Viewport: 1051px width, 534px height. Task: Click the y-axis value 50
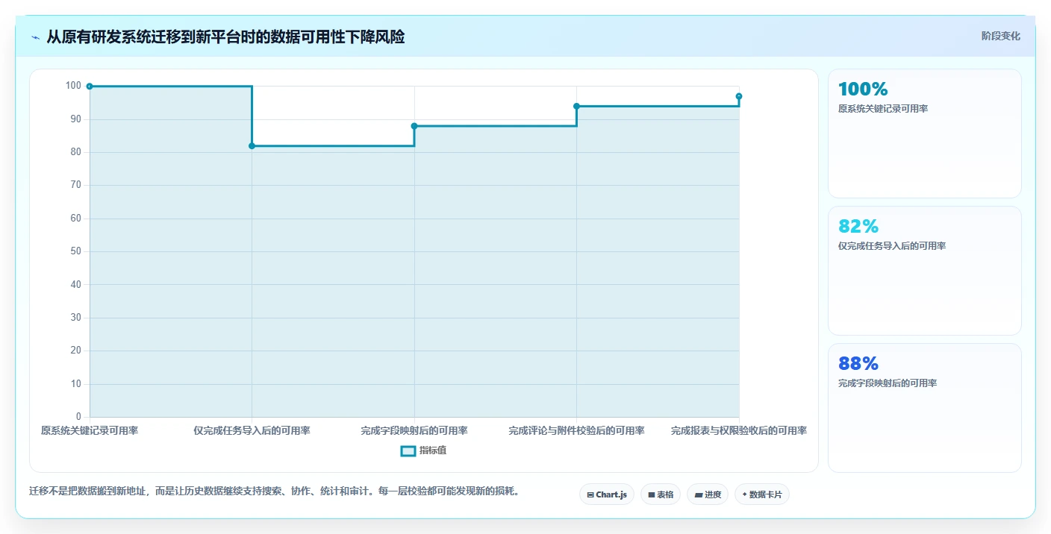(75, 251)
